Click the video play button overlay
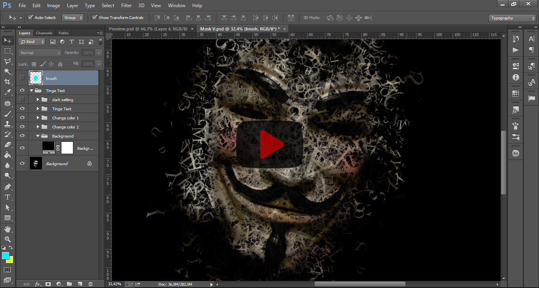539x288 pixels. (x=270, y=144)
